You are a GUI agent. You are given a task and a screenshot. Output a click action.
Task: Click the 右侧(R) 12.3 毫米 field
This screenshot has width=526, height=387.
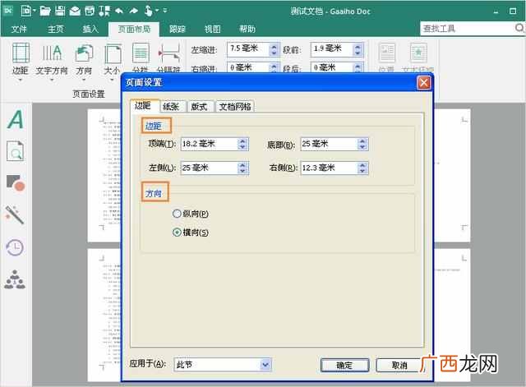point(335,168)
